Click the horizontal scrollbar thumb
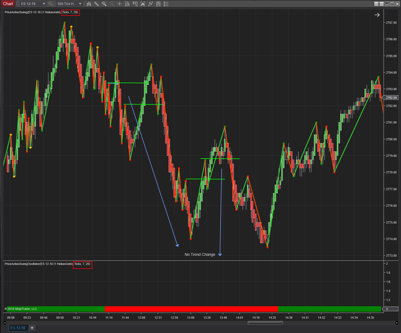The image size is (401, 333). [265, 323]
